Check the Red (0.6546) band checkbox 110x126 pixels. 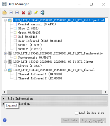[15, 37]
